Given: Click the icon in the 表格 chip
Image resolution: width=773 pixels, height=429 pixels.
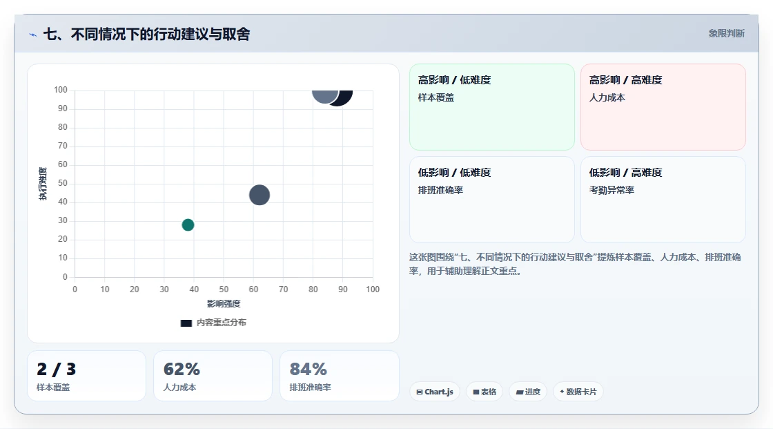Looking at the screenshot, I should click(476, 392).
